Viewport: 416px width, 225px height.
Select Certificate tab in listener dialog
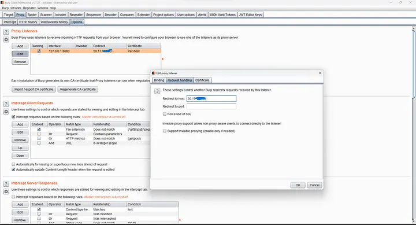(x=202, y=80)
